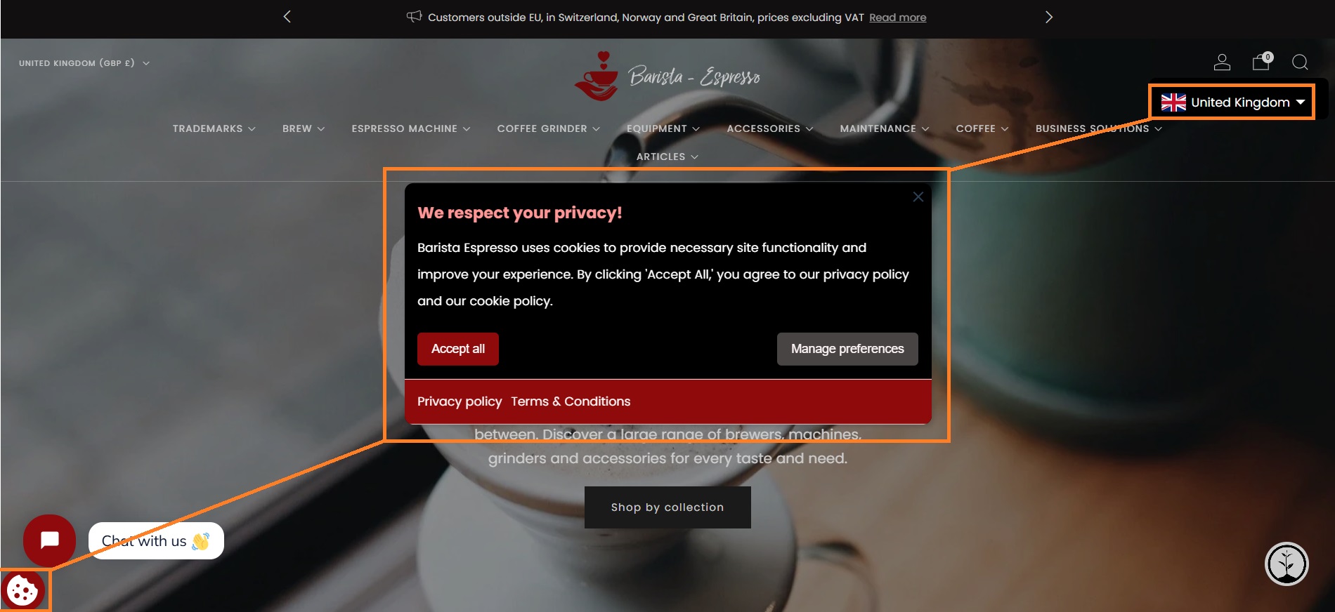
Task: Open the red chat bubble icon
Action: [x=49, y=540]
